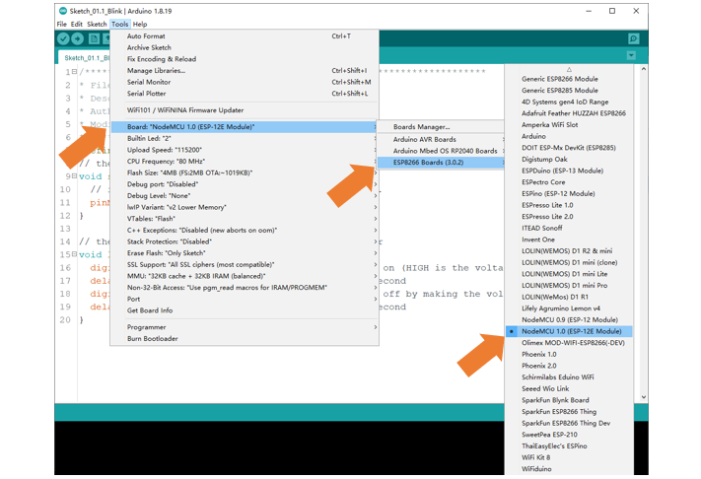Viewport: 701px width, 479px height.
Task: Open the Edit menu
Action: pyautogui.click(x=77, y=24)
